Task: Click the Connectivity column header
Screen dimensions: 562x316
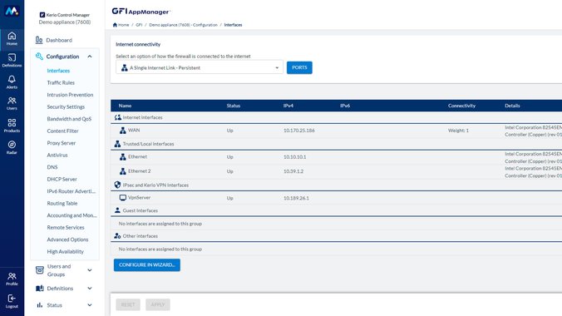Action: (x=461, y=106)
